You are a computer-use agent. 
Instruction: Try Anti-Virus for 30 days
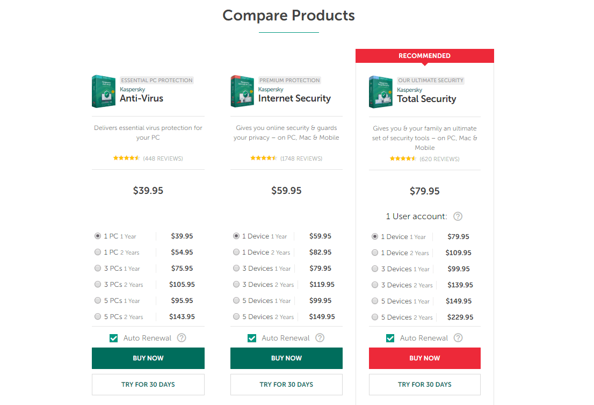click(x=148, y=385)
